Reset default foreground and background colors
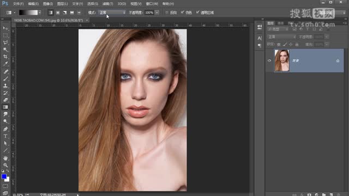Viewport: 349px width, 196px height. tap(3, 171)
